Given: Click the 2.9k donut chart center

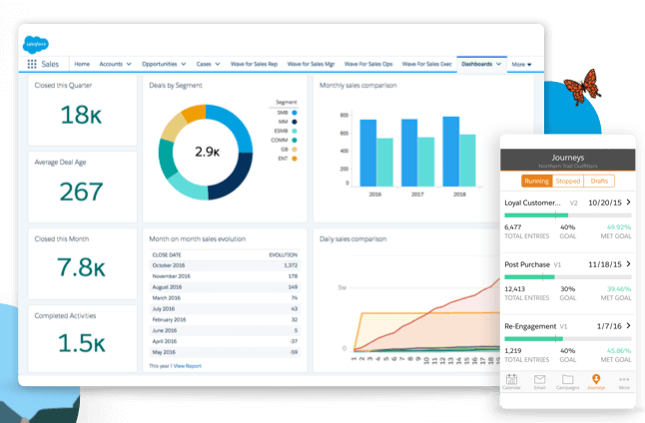Looking at the screenshot, I should click(x=207, y=152).
